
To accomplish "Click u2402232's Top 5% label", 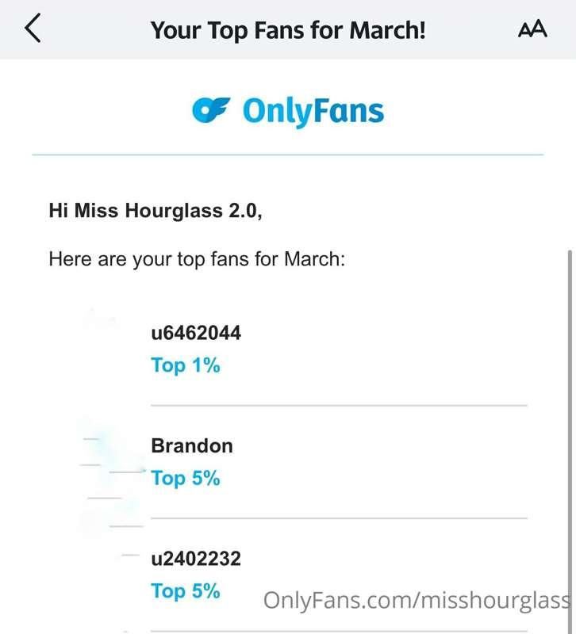I will tap(186, 591).
